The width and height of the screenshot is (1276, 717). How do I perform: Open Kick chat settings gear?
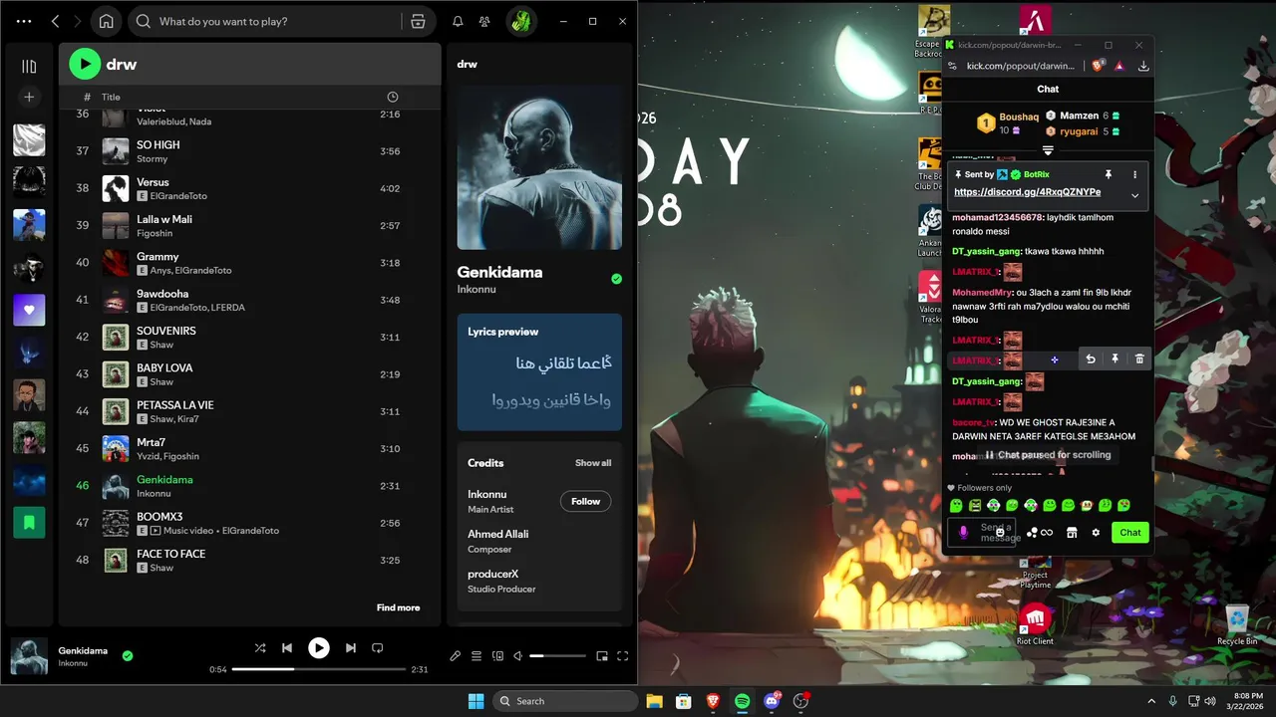pos(1096,533)
